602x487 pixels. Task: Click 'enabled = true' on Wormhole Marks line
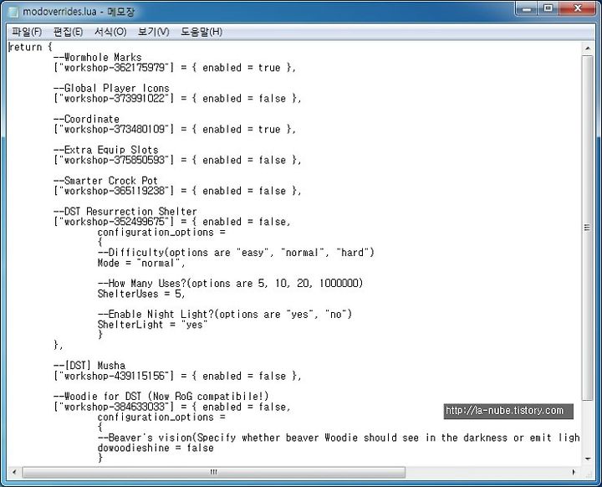241,68
